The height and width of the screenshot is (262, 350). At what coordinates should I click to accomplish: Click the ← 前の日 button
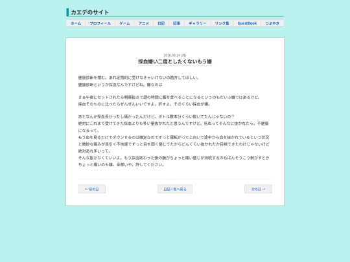pyautogui.click(x=92, y=189)
